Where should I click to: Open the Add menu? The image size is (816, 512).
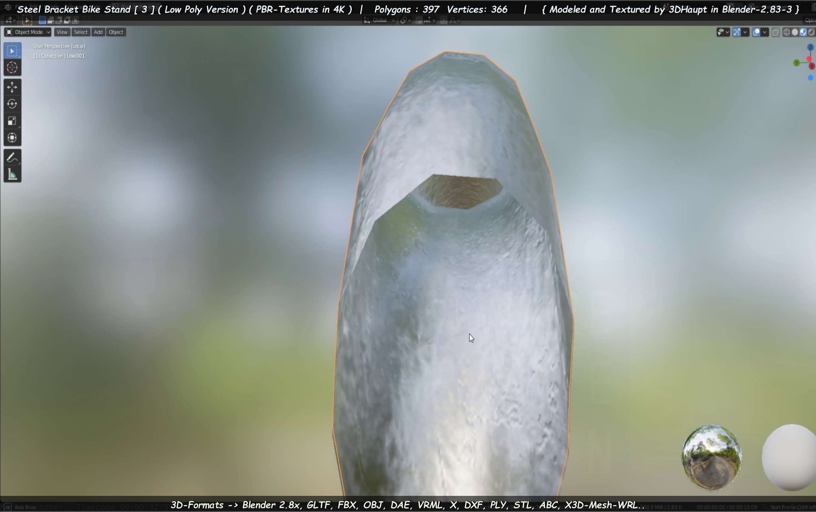[x=98, y=32]
